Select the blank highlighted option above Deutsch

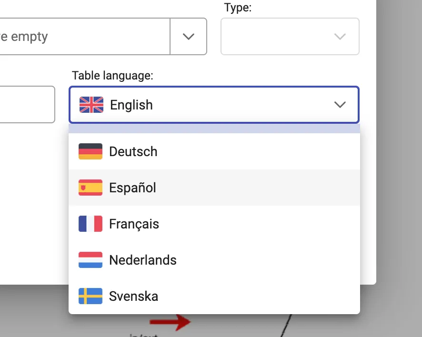pos(214,129)
